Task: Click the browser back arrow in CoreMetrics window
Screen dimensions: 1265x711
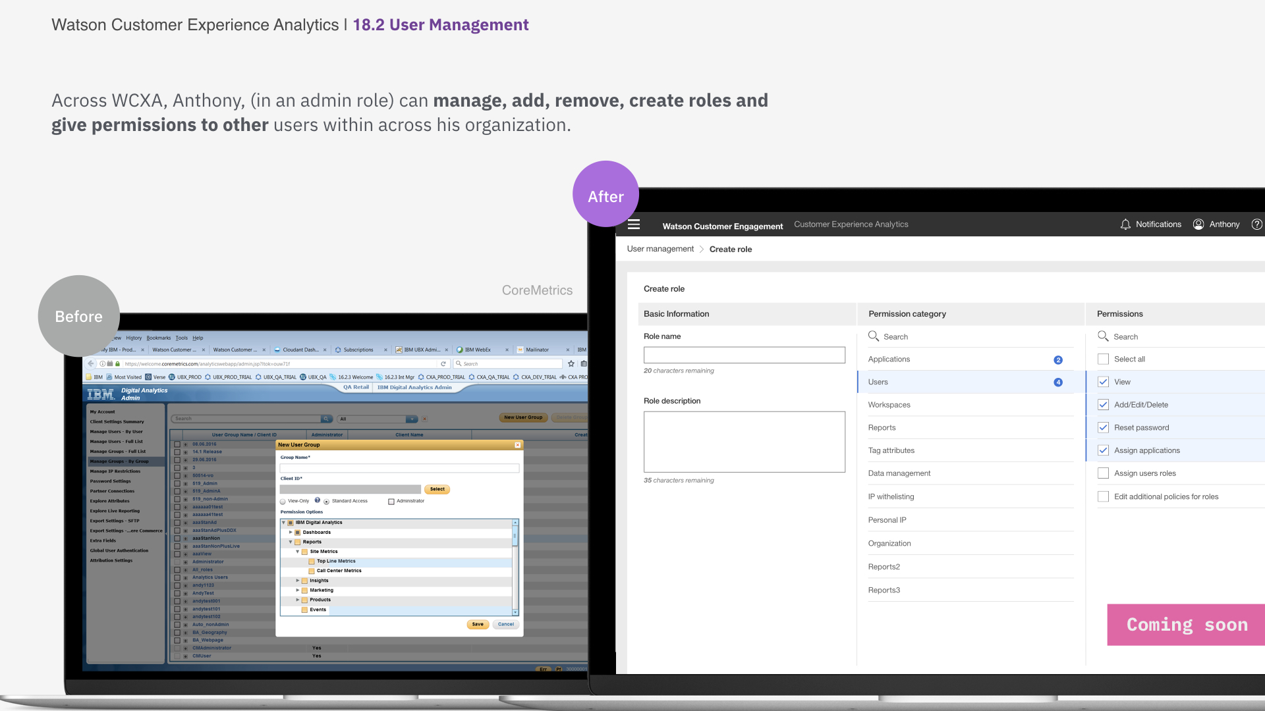Action: point(91,363)
